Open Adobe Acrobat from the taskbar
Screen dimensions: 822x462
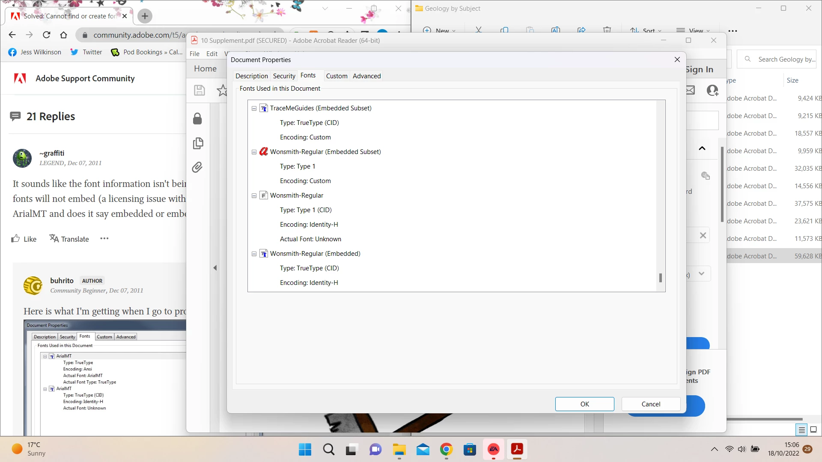tap(517, 449)
